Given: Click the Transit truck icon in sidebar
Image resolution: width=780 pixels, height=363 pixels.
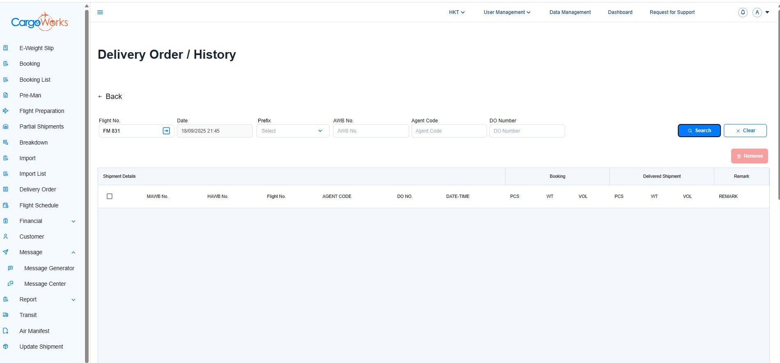Looking at the screenshot, I should (6, 315).
